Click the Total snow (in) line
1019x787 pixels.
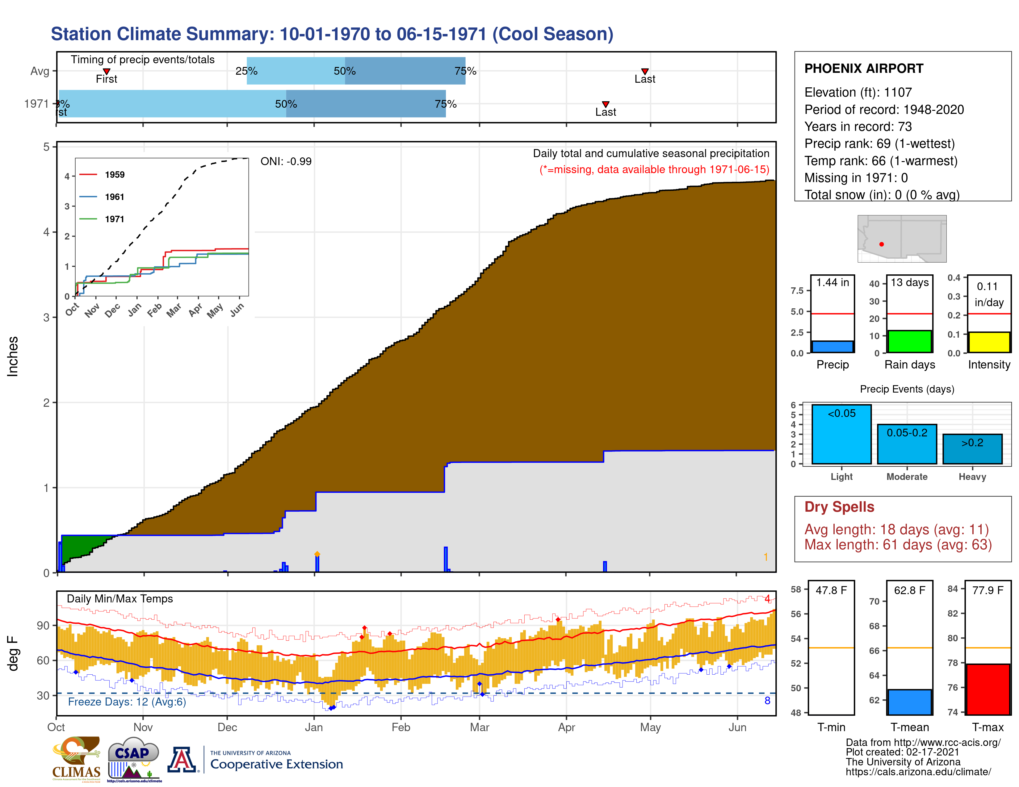(x=882, y=195)
